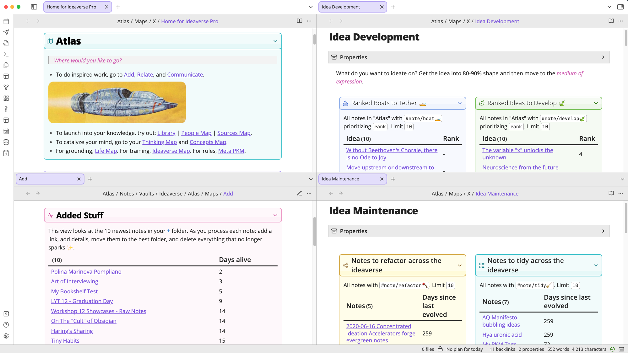The width and height of the screenshot is (628, 353).
Task: Click the sync status checkmark in the status bar
Action: tap(612, 349)
